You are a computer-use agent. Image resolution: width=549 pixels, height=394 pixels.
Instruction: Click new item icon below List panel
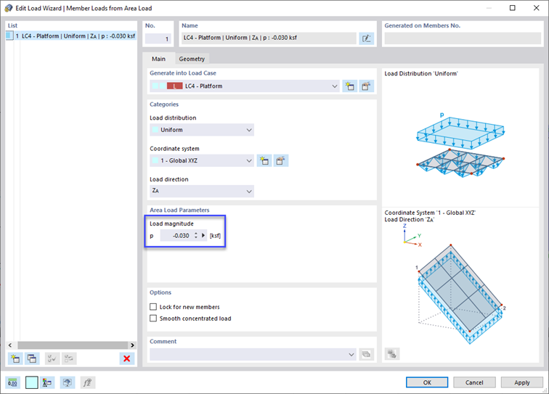(15, 358)
